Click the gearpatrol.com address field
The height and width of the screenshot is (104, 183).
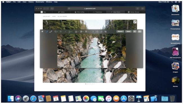[x=90, y=8]
